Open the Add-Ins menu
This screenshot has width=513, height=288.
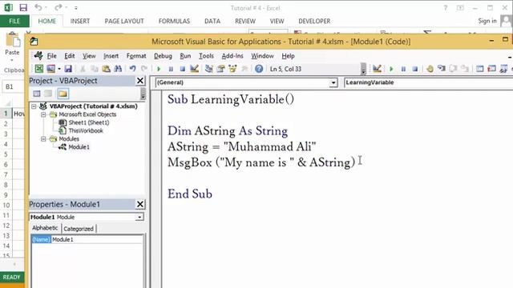coord(232,56)
